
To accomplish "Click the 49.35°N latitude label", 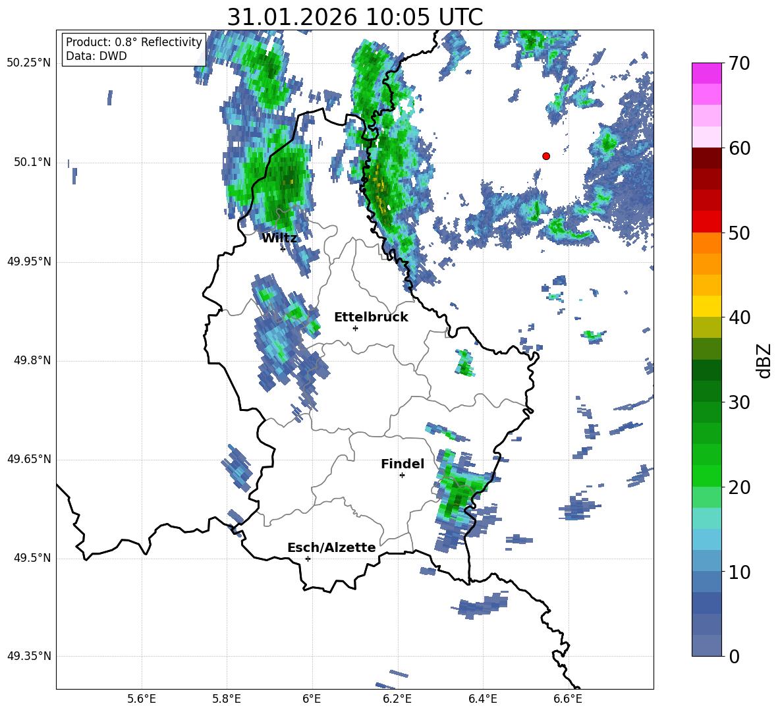I will point(28,656).
